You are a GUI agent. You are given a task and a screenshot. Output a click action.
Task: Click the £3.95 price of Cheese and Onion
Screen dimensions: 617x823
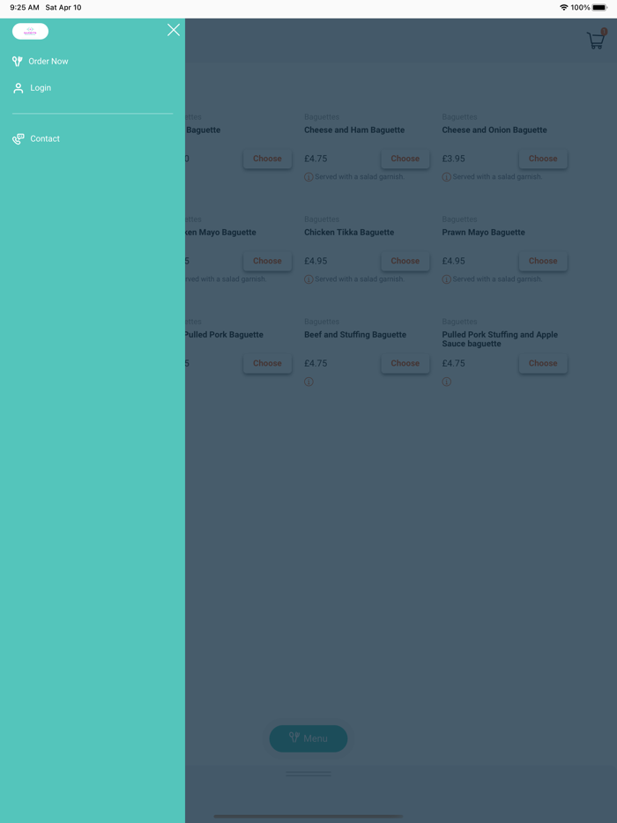click(x=454, y=159)
